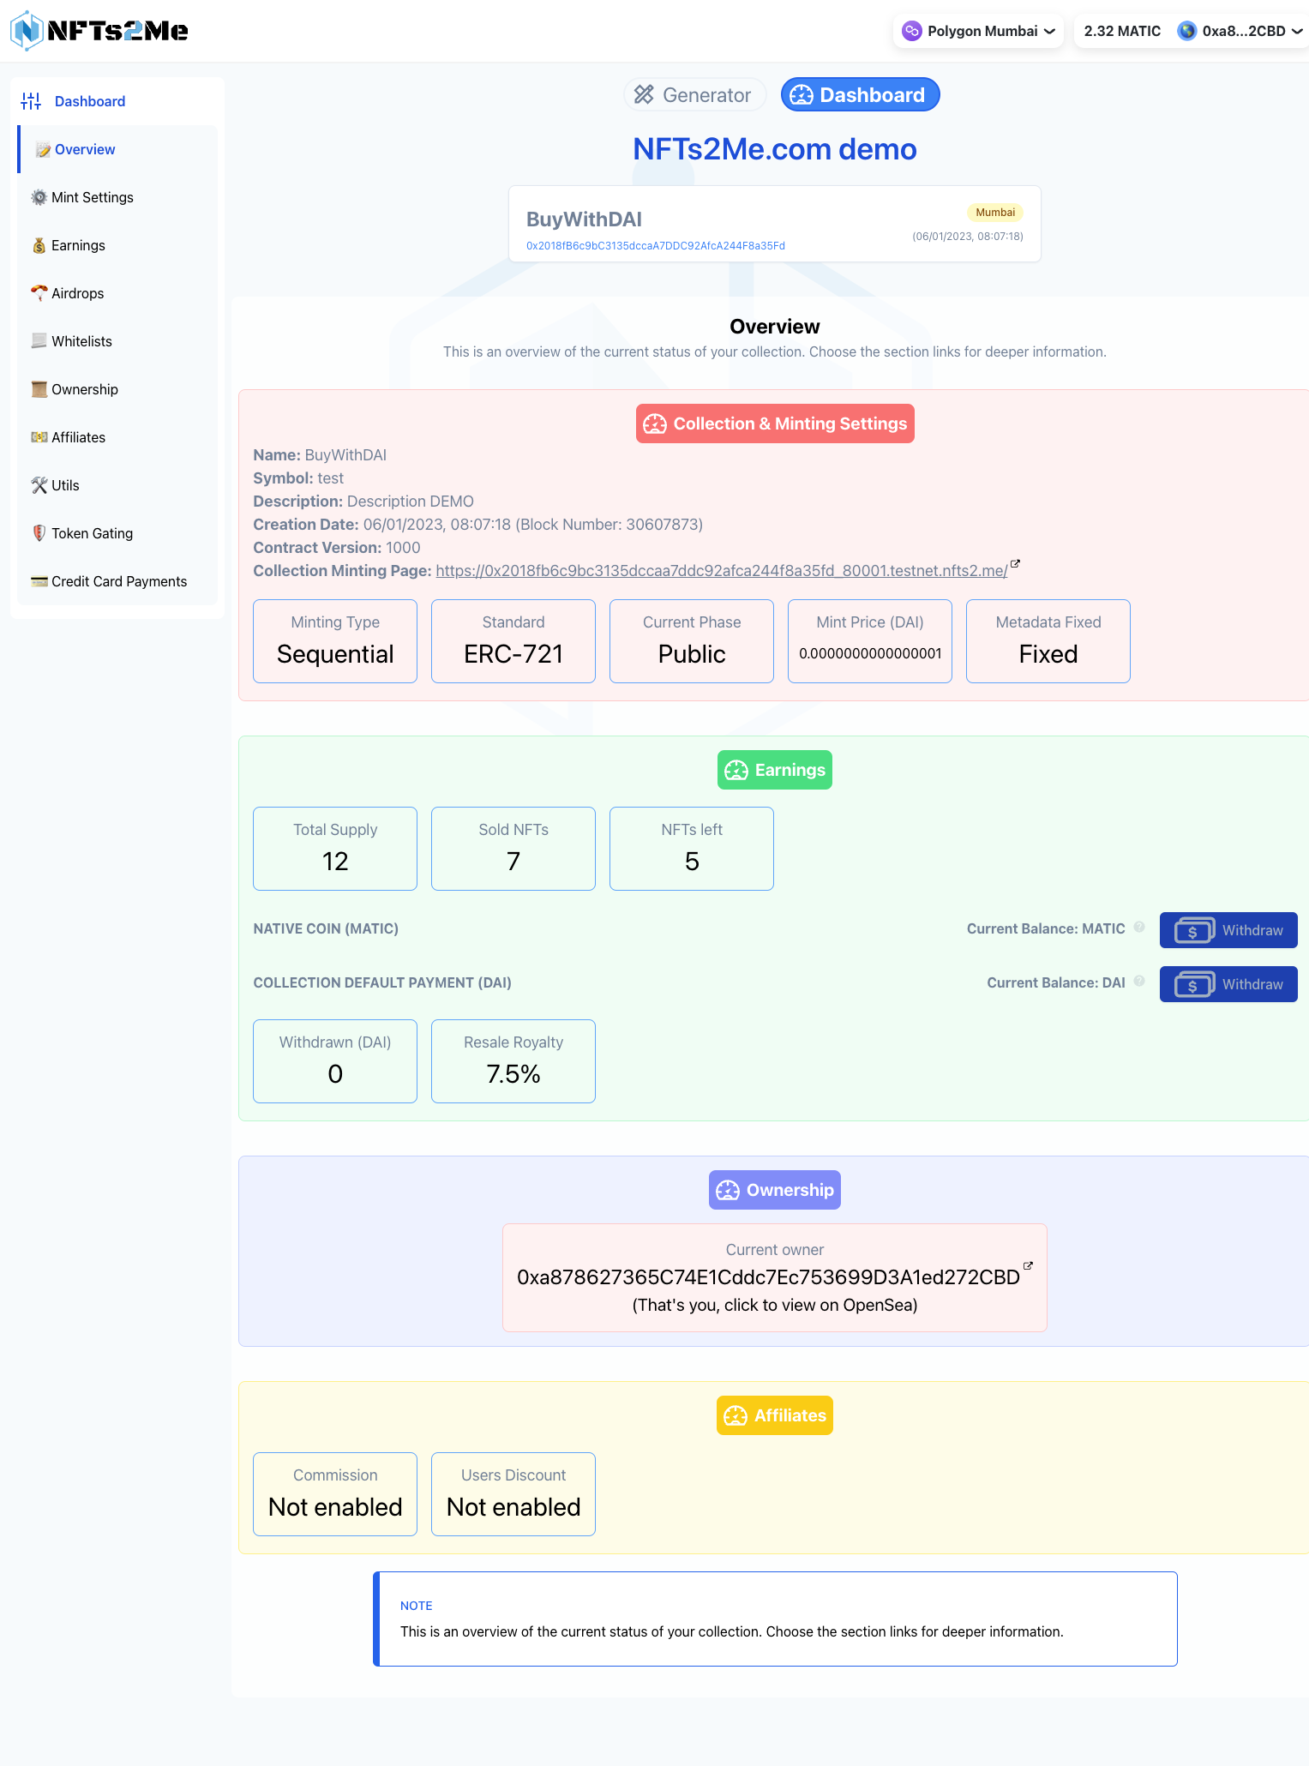Expand the 0xa8...2CBD wallet account menu

point(1243,31)
